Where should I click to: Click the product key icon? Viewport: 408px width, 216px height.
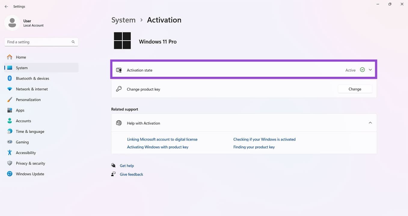[119, 89]
